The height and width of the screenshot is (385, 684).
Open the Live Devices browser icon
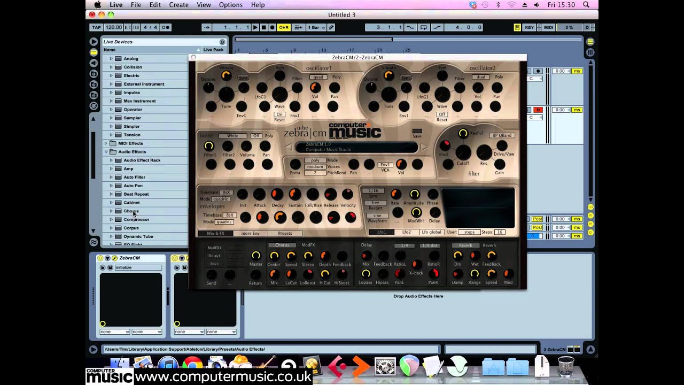(x=94, y=52)
